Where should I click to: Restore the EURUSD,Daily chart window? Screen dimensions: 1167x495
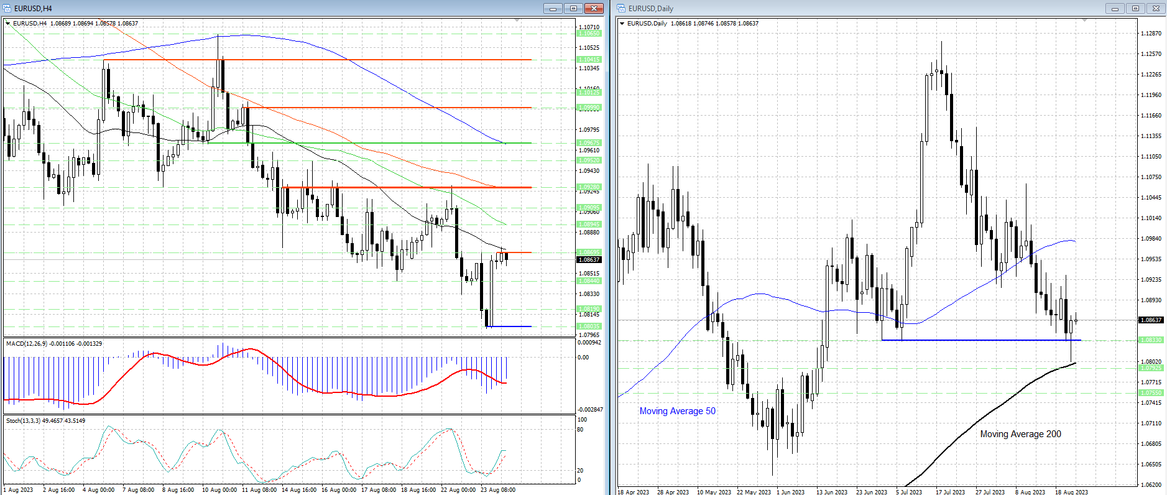click(x=1135, y=8)
